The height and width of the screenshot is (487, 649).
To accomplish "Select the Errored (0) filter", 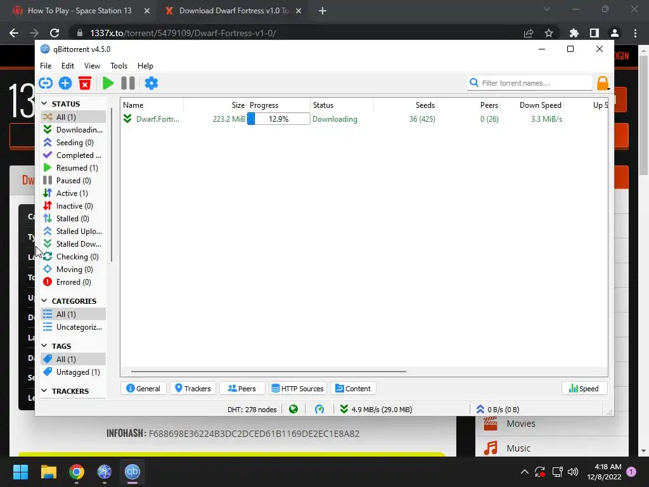I will [x=74, y=282].
